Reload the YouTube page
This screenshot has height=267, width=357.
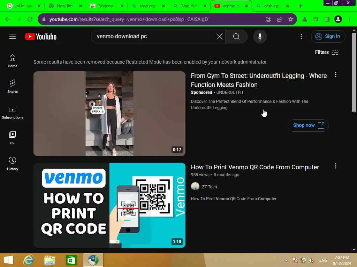(x=30, y=19)
